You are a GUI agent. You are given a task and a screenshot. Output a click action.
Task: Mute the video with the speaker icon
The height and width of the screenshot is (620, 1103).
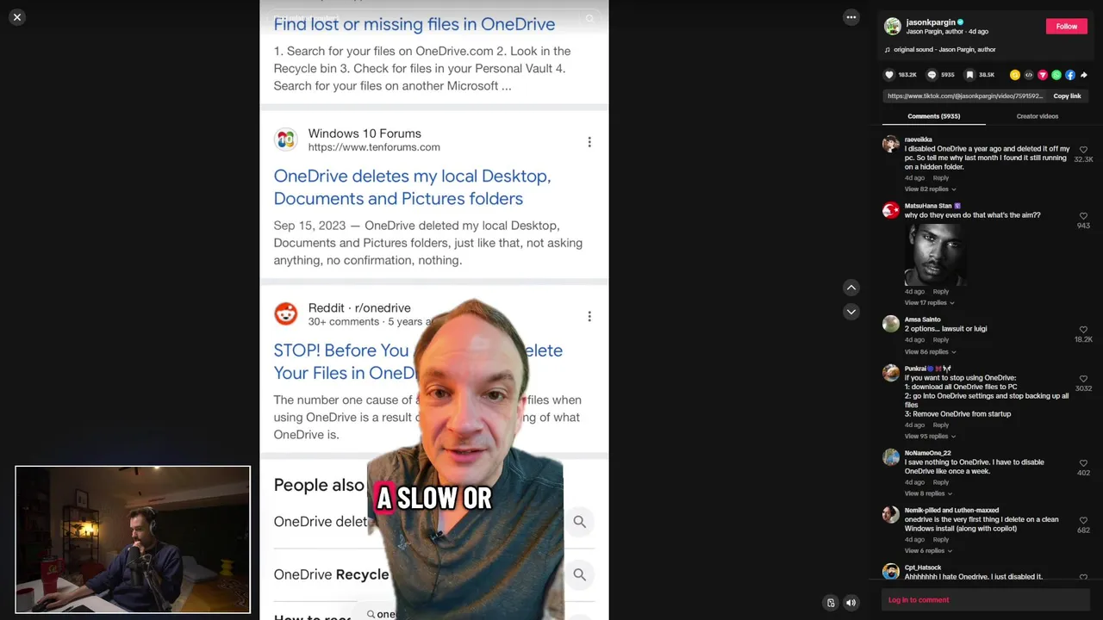(x=851, y=603)
